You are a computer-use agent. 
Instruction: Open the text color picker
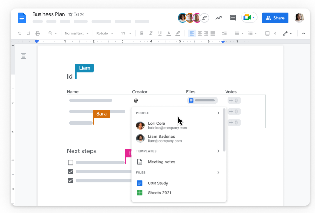pyautogui.click(x=169, y=33)
